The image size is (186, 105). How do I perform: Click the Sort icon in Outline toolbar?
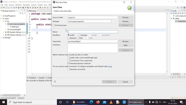click(174, 13)
